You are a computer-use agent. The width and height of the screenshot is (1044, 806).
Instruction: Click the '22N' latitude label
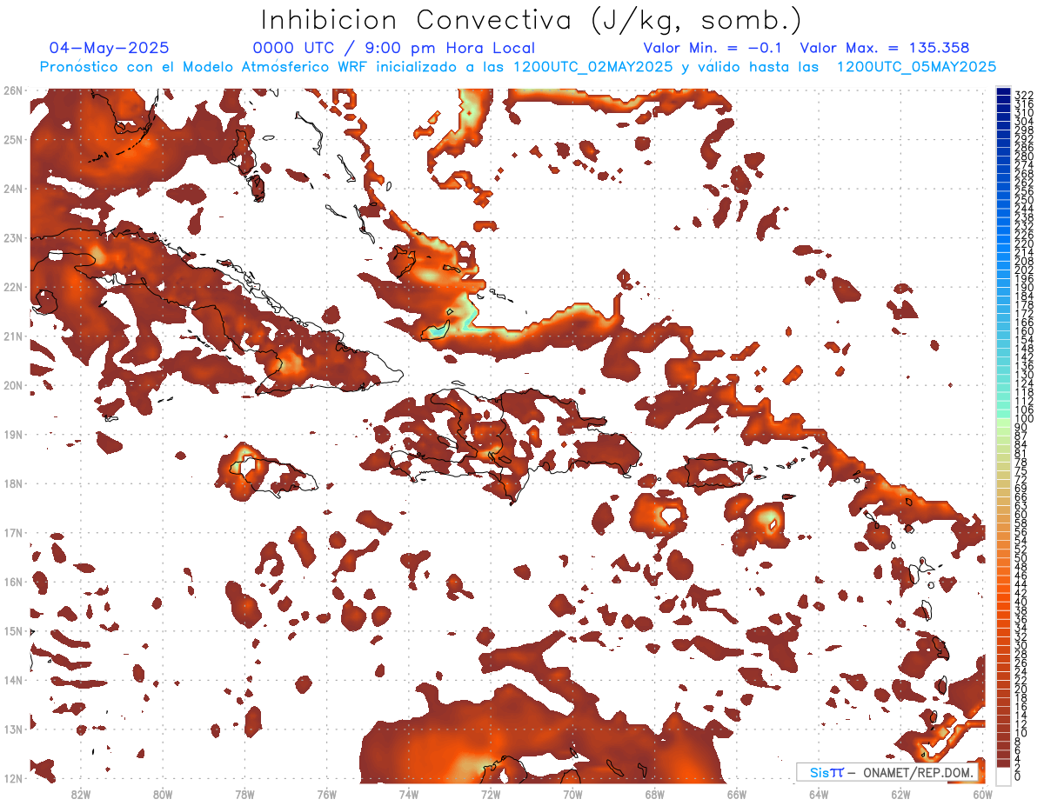(12, 287)
